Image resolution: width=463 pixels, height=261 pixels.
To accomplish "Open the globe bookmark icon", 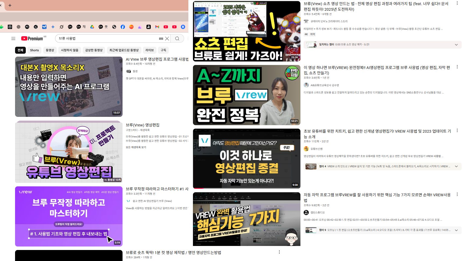I will pyautogui.click(x=114, y=27).
